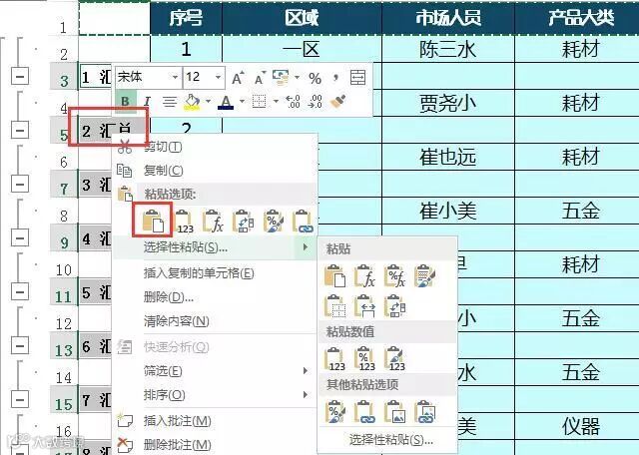Choose 删除批注(M) menu item
The height and width of the screenshot is (455, 639).
pos(216,444)
